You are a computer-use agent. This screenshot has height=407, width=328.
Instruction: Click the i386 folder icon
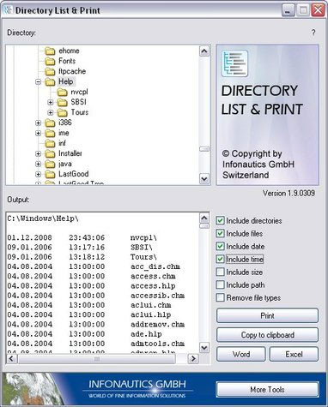pos(50,123)
